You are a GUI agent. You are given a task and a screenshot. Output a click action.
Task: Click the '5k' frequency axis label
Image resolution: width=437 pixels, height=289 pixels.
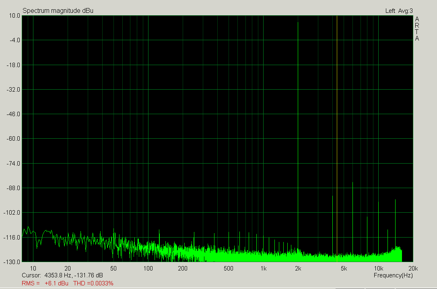(x=344, y=269)
